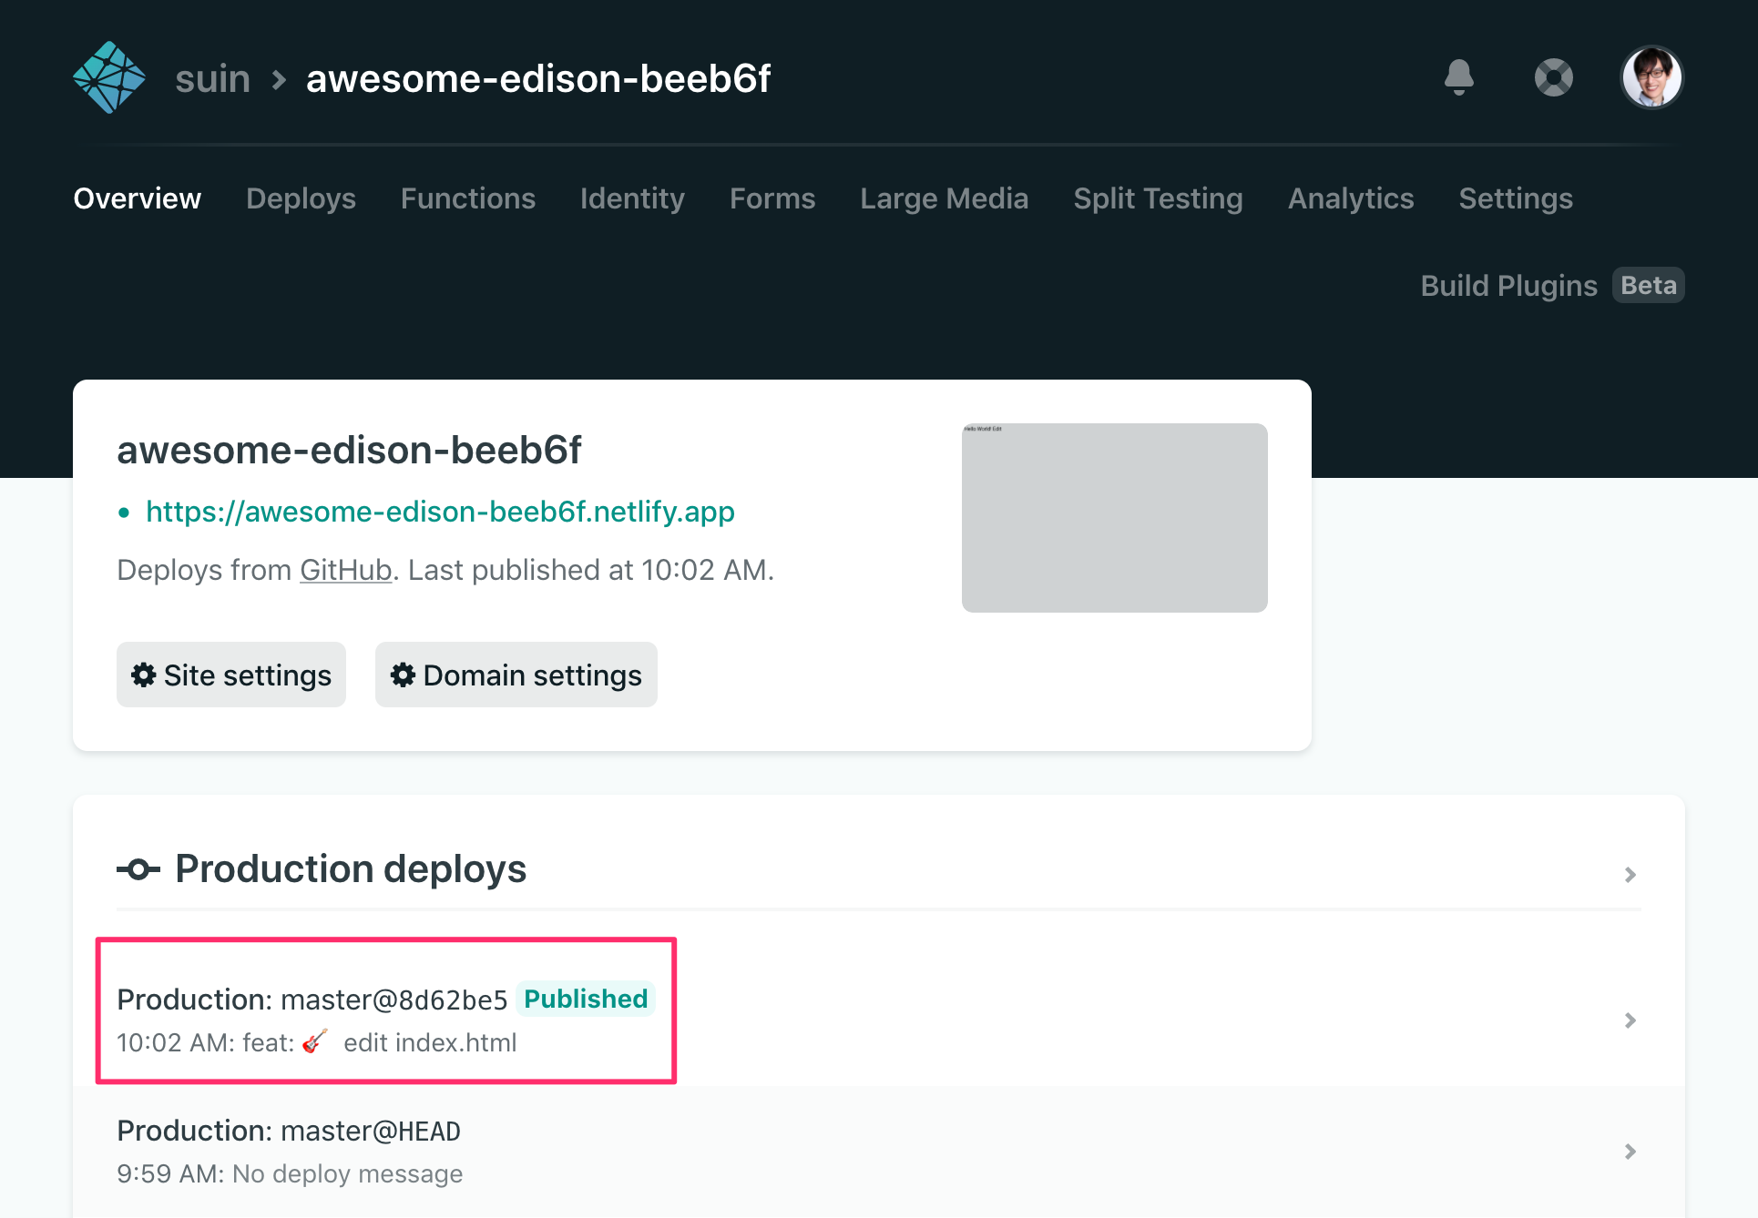Click awesome-edison-beeb6f breadcrumb title
The image size is (1758, 1218).
pyautogui.click(x=538, y=79)
